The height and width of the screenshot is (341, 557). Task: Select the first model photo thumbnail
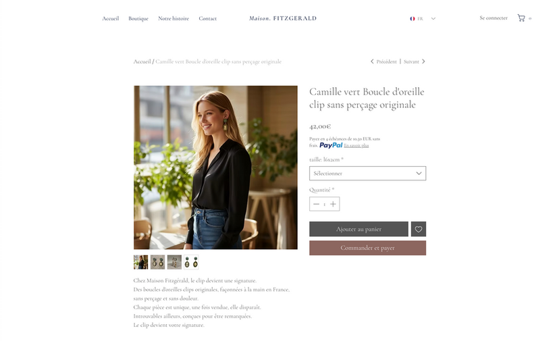click(x=140, y=262)
